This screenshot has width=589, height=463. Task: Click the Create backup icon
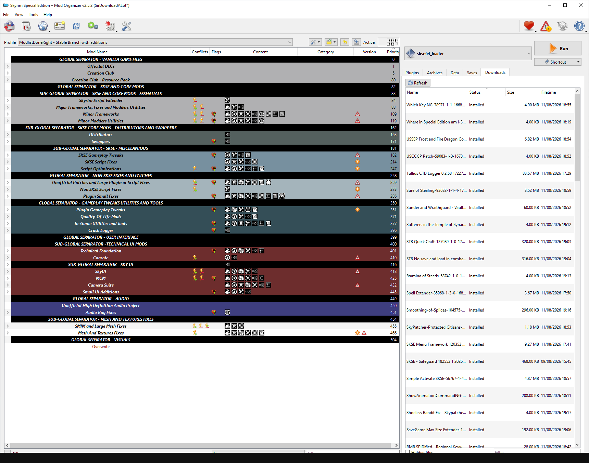pos(356,42)
